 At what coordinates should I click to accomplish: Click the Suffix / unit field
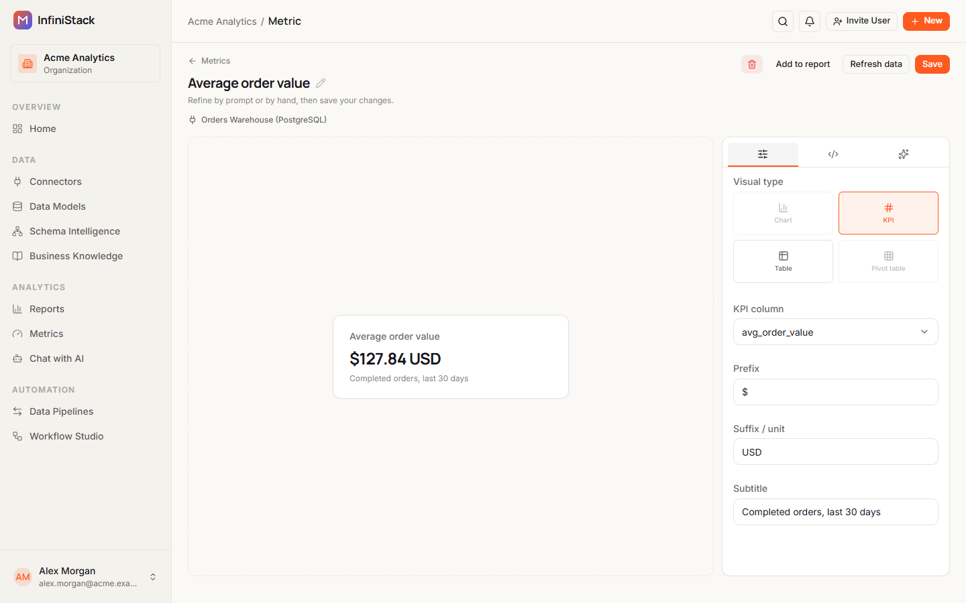[x=836, y=452]
